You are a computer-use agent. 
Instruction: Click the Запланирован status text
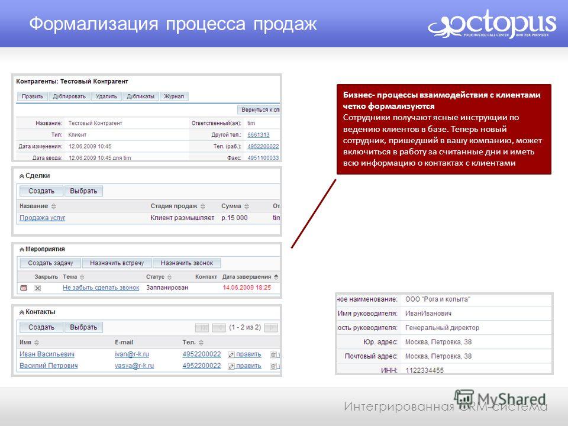pos(167,288)
